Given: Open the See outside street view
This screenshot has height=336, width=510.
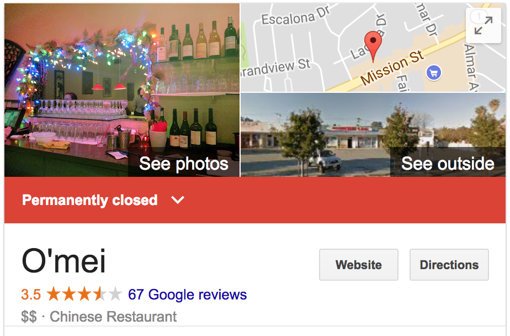Looking at the screenshot, I should 448,164.
